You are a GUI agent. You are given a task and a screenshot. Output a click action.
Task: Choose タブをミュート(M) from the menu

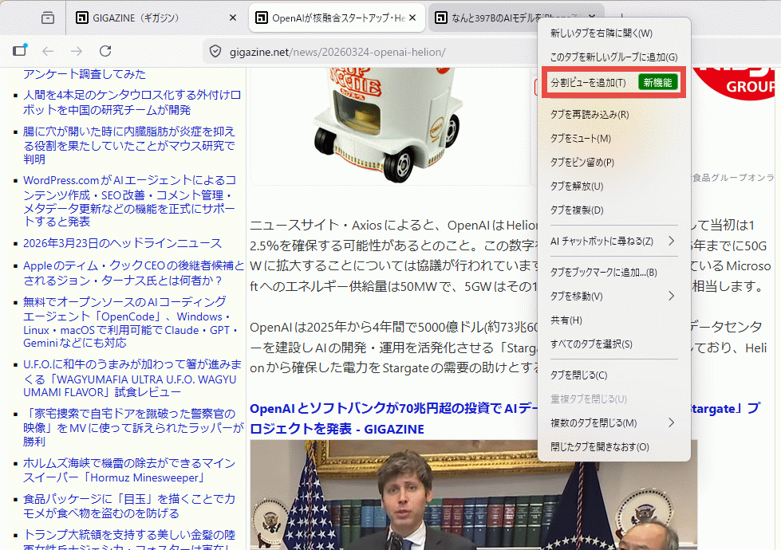pyautogui.click(x=581, y=138)
